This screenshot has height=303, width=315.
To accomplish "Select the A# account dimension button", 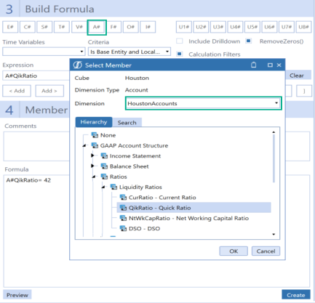I will pos(97,27).
